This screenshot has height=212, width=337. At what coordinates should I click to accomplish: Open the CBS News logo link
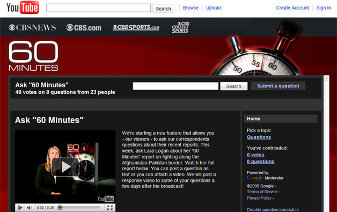point(32,28)
